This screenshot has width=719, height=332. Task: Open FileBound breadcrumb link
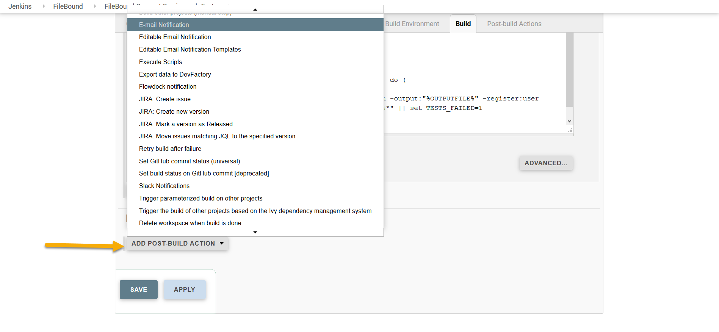pyautogui.click(x=68, y=6)
